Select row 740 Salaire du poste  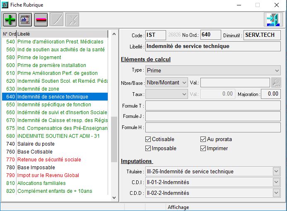coord(55,144)
